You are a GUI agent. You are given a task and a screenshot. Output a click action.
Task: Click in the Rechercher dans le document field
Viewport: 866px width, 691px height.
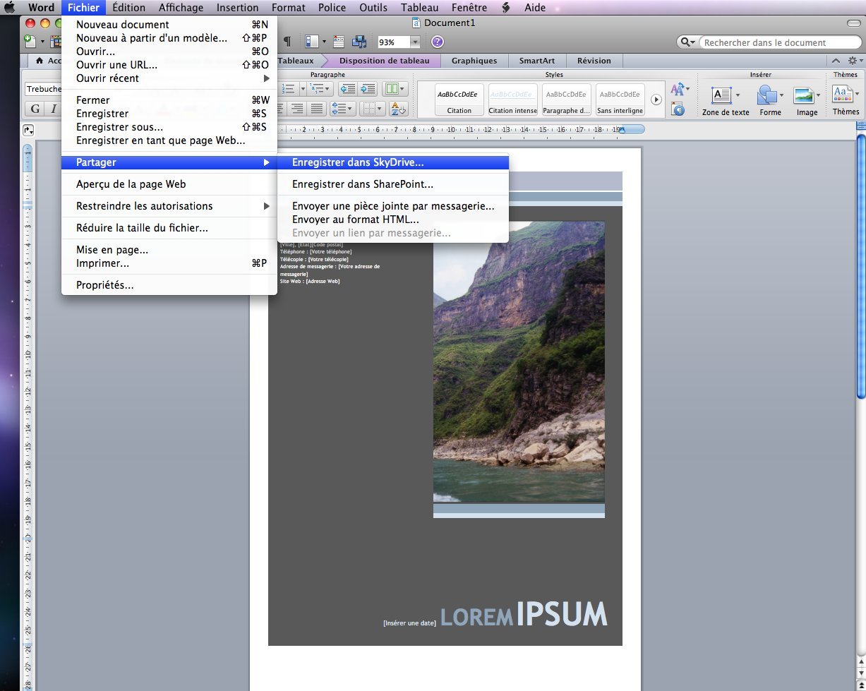tap(779, 42)
